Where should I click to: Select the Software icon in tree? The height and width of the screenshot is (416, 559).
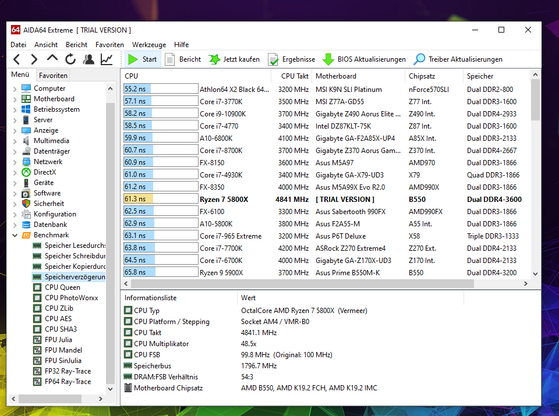coord(26,193)
